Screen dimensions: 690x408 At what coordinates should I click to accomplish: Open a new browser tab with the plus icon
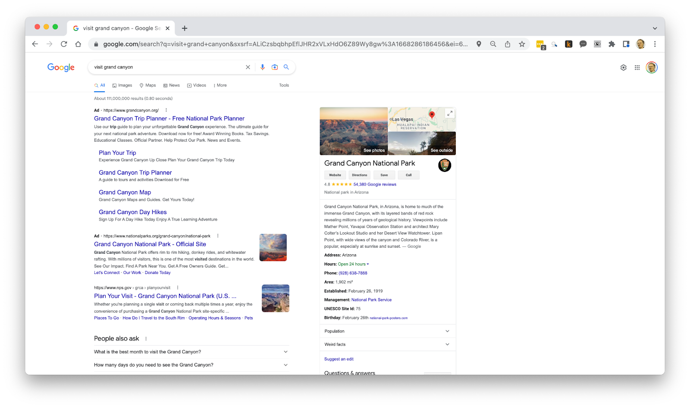(x=185, y=28)
